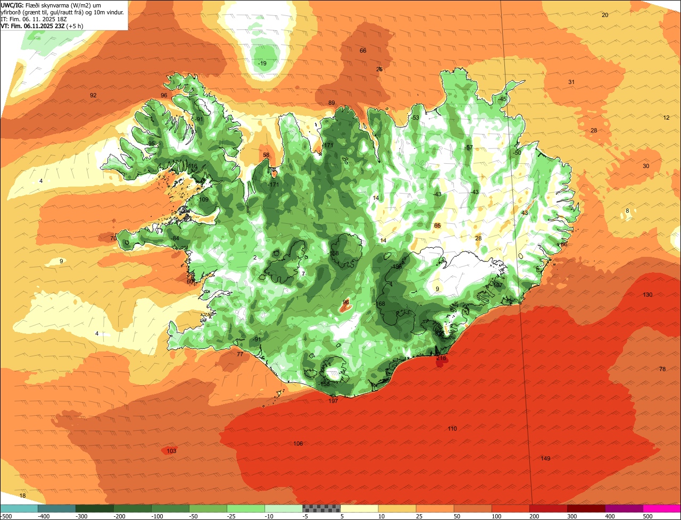Click the 85 value in the Westfjords
Image resolution: width=681 pixels, height=520 pixels.
tap(152, 144)
